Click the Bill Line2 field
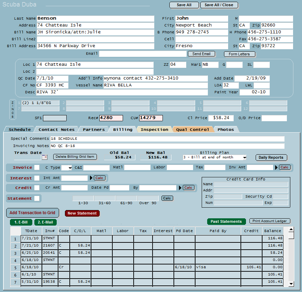Viewport: 302px width, 292px height. (96, 39)
